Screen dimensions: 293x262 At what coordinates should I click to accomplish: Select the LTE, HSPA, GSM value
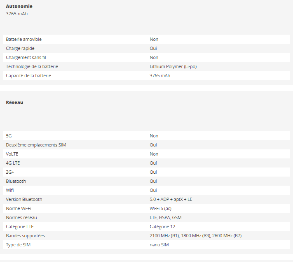click(x=166, y=217)
